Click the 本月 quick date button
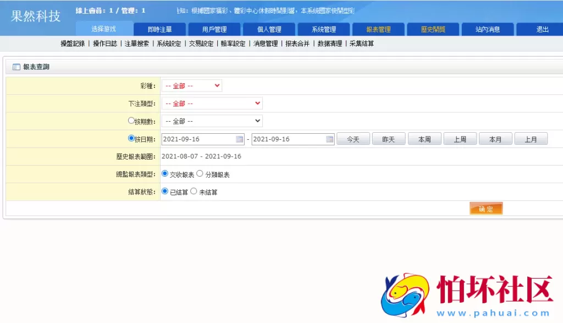 (x=495, y=139)
